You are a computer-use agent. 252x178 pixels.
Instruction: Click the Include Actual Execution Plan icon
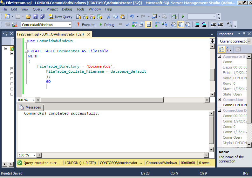tap(158, 24)
